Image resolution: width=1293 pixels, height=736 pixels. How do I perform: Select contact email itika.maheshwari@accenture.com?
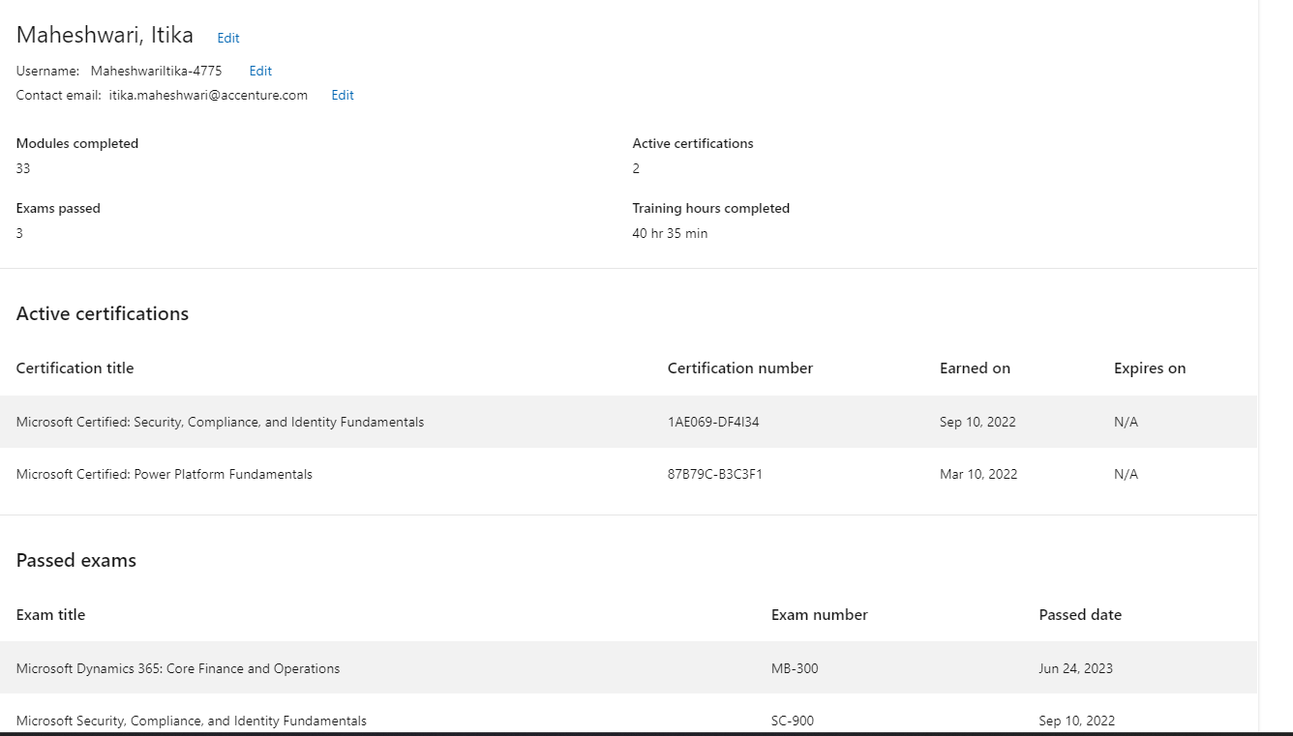coord(208,95)
